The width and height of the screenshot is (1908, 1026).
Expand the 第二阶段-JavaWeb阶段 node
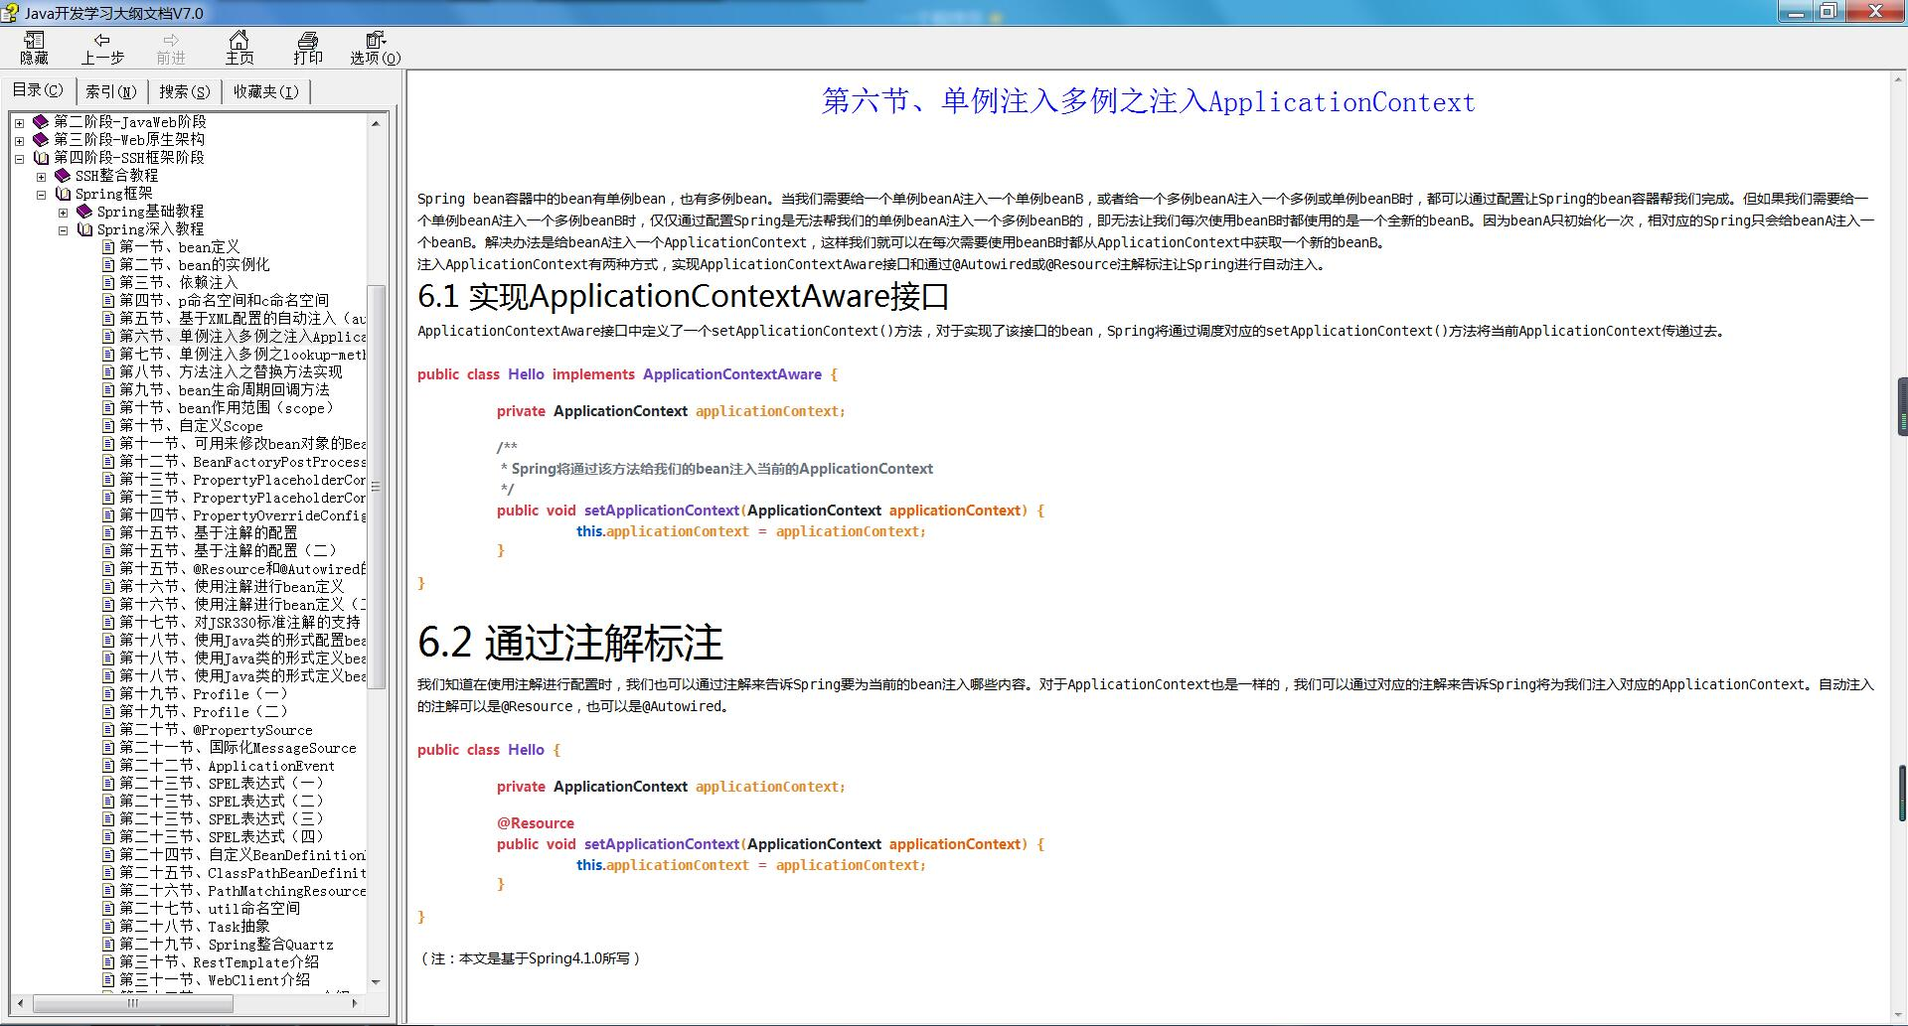19,122
